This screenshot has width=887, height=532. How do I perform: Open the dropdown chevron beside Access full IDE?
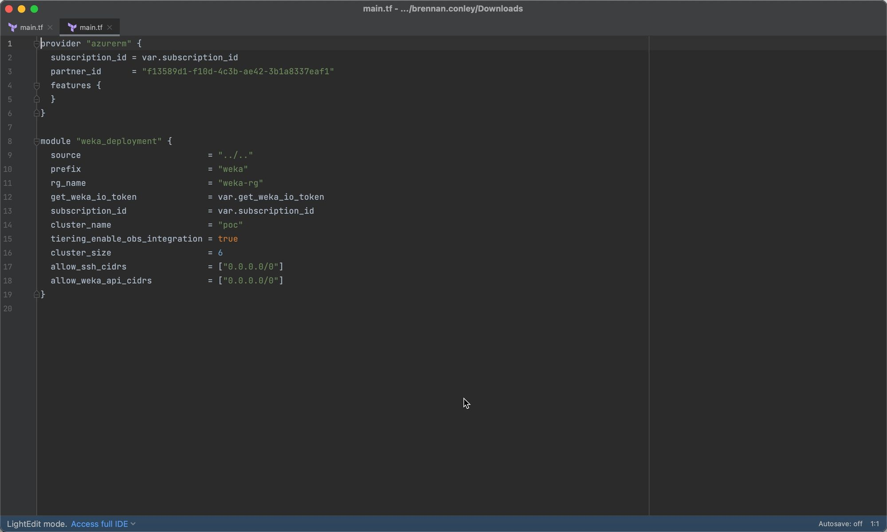coord(133,524)
